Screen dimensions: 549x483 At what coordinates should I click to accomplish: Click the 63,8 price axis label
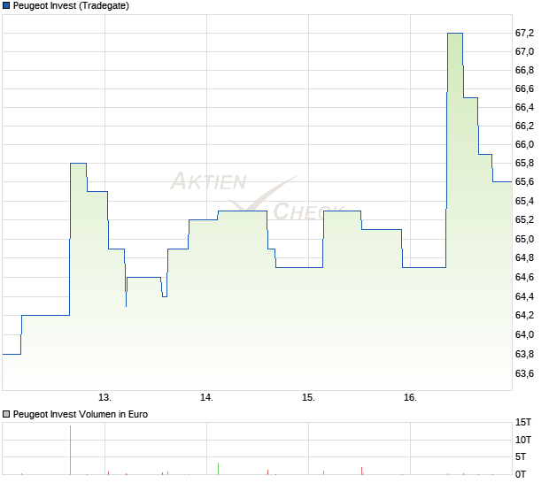[524, 354]
